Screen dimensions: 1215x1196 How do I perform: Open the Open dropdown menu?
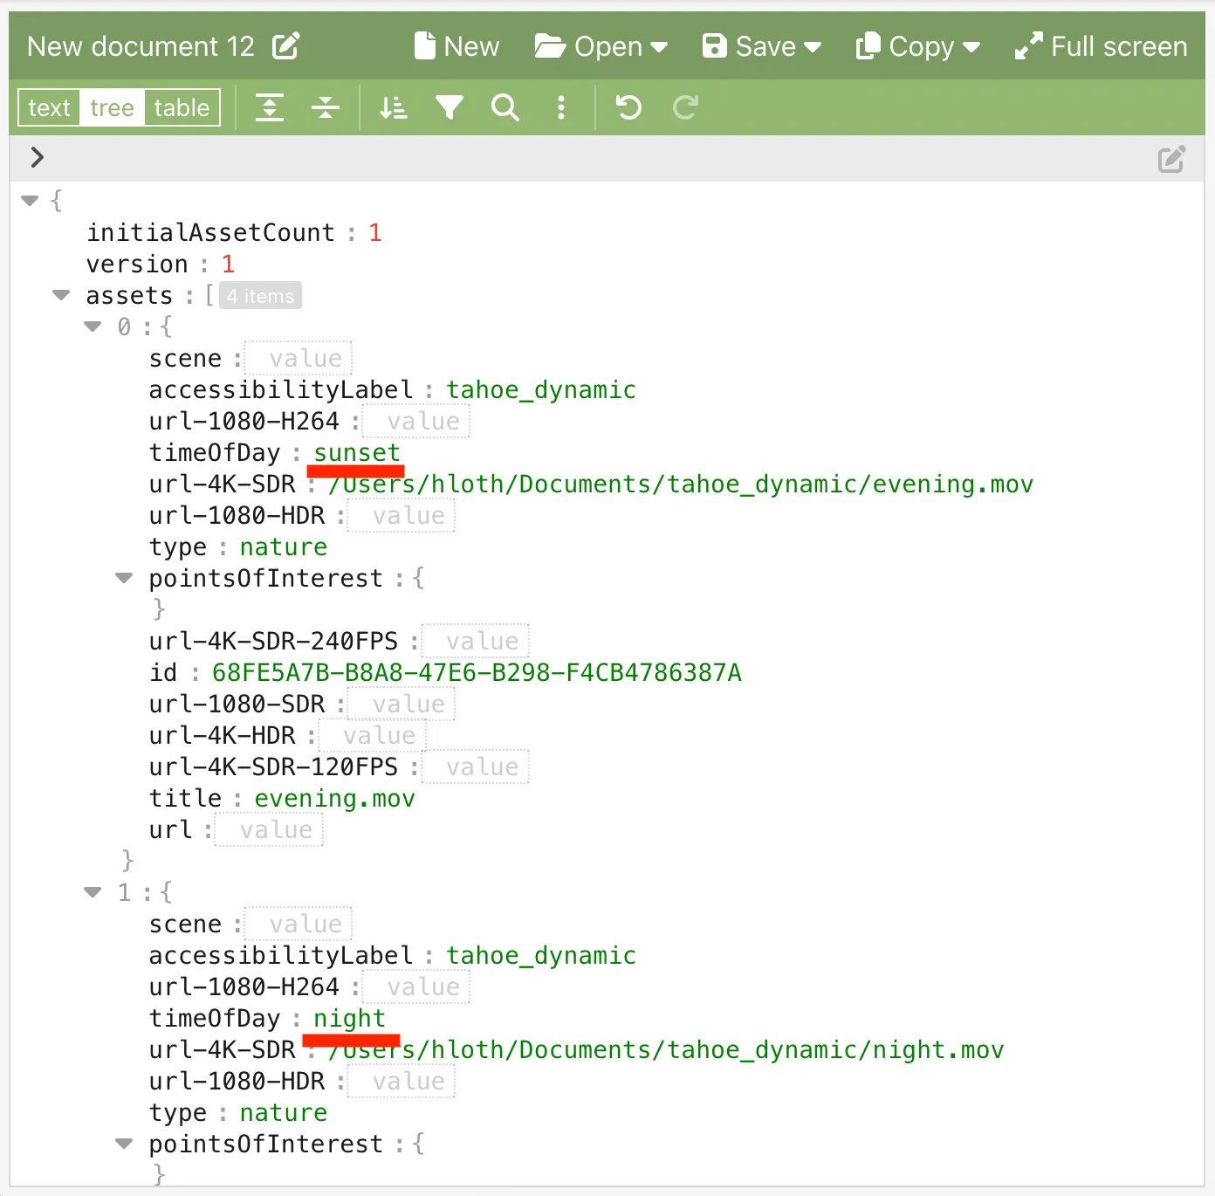click(x=601, y=45)
